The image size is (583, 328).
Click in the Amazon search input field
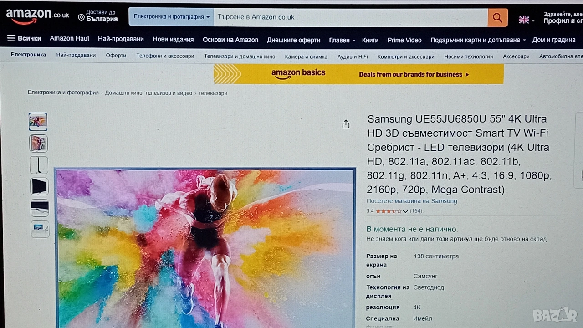[x=351, y=17]
